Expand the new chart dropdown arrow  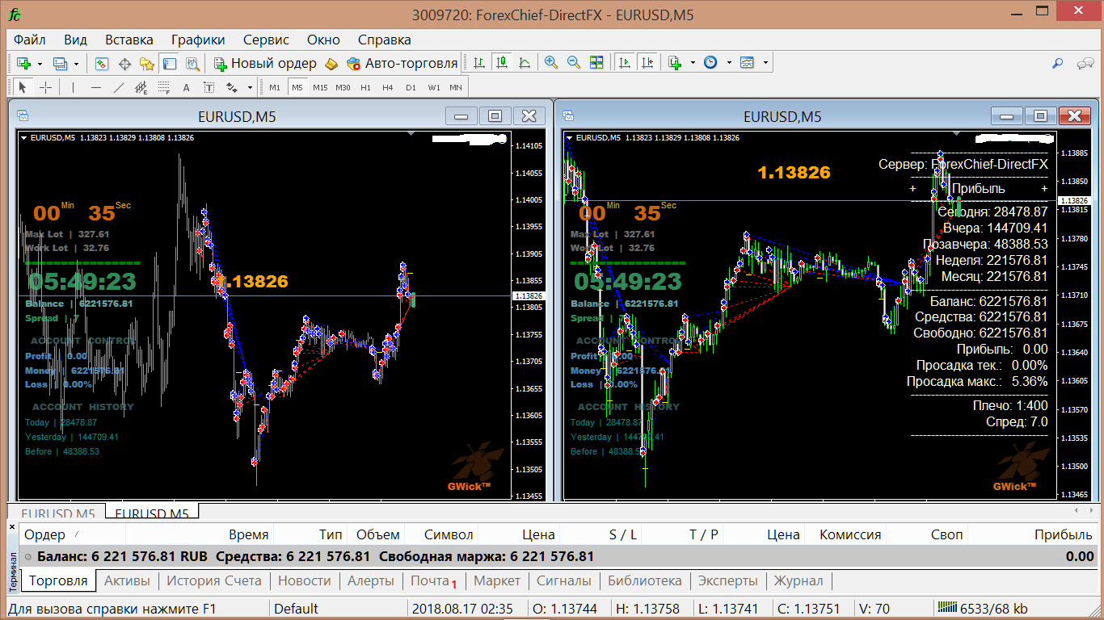[x=40, y=63]
